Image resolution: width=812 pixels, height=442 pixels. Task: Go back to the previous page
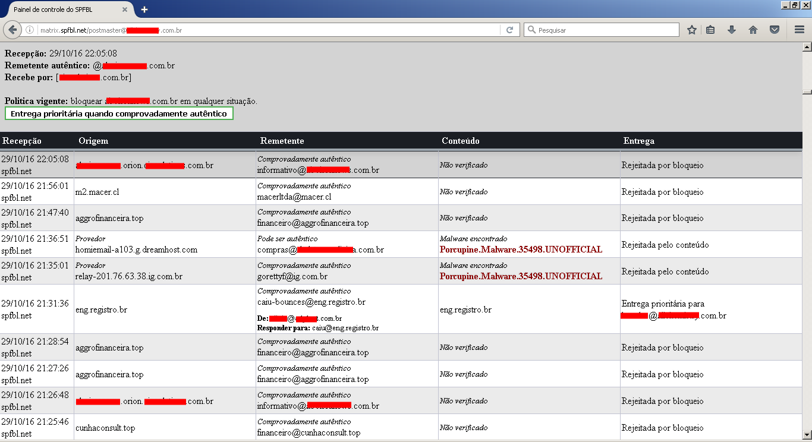point(12,30)
